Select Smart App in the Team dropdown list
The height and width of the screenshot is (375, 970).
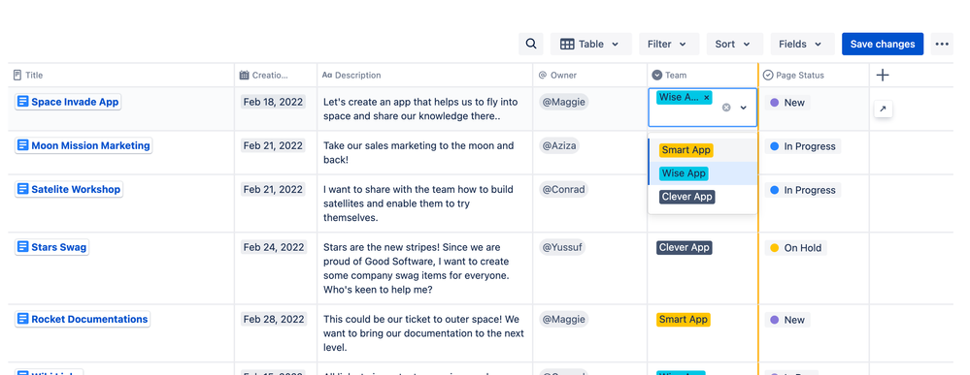coord(703,150)
